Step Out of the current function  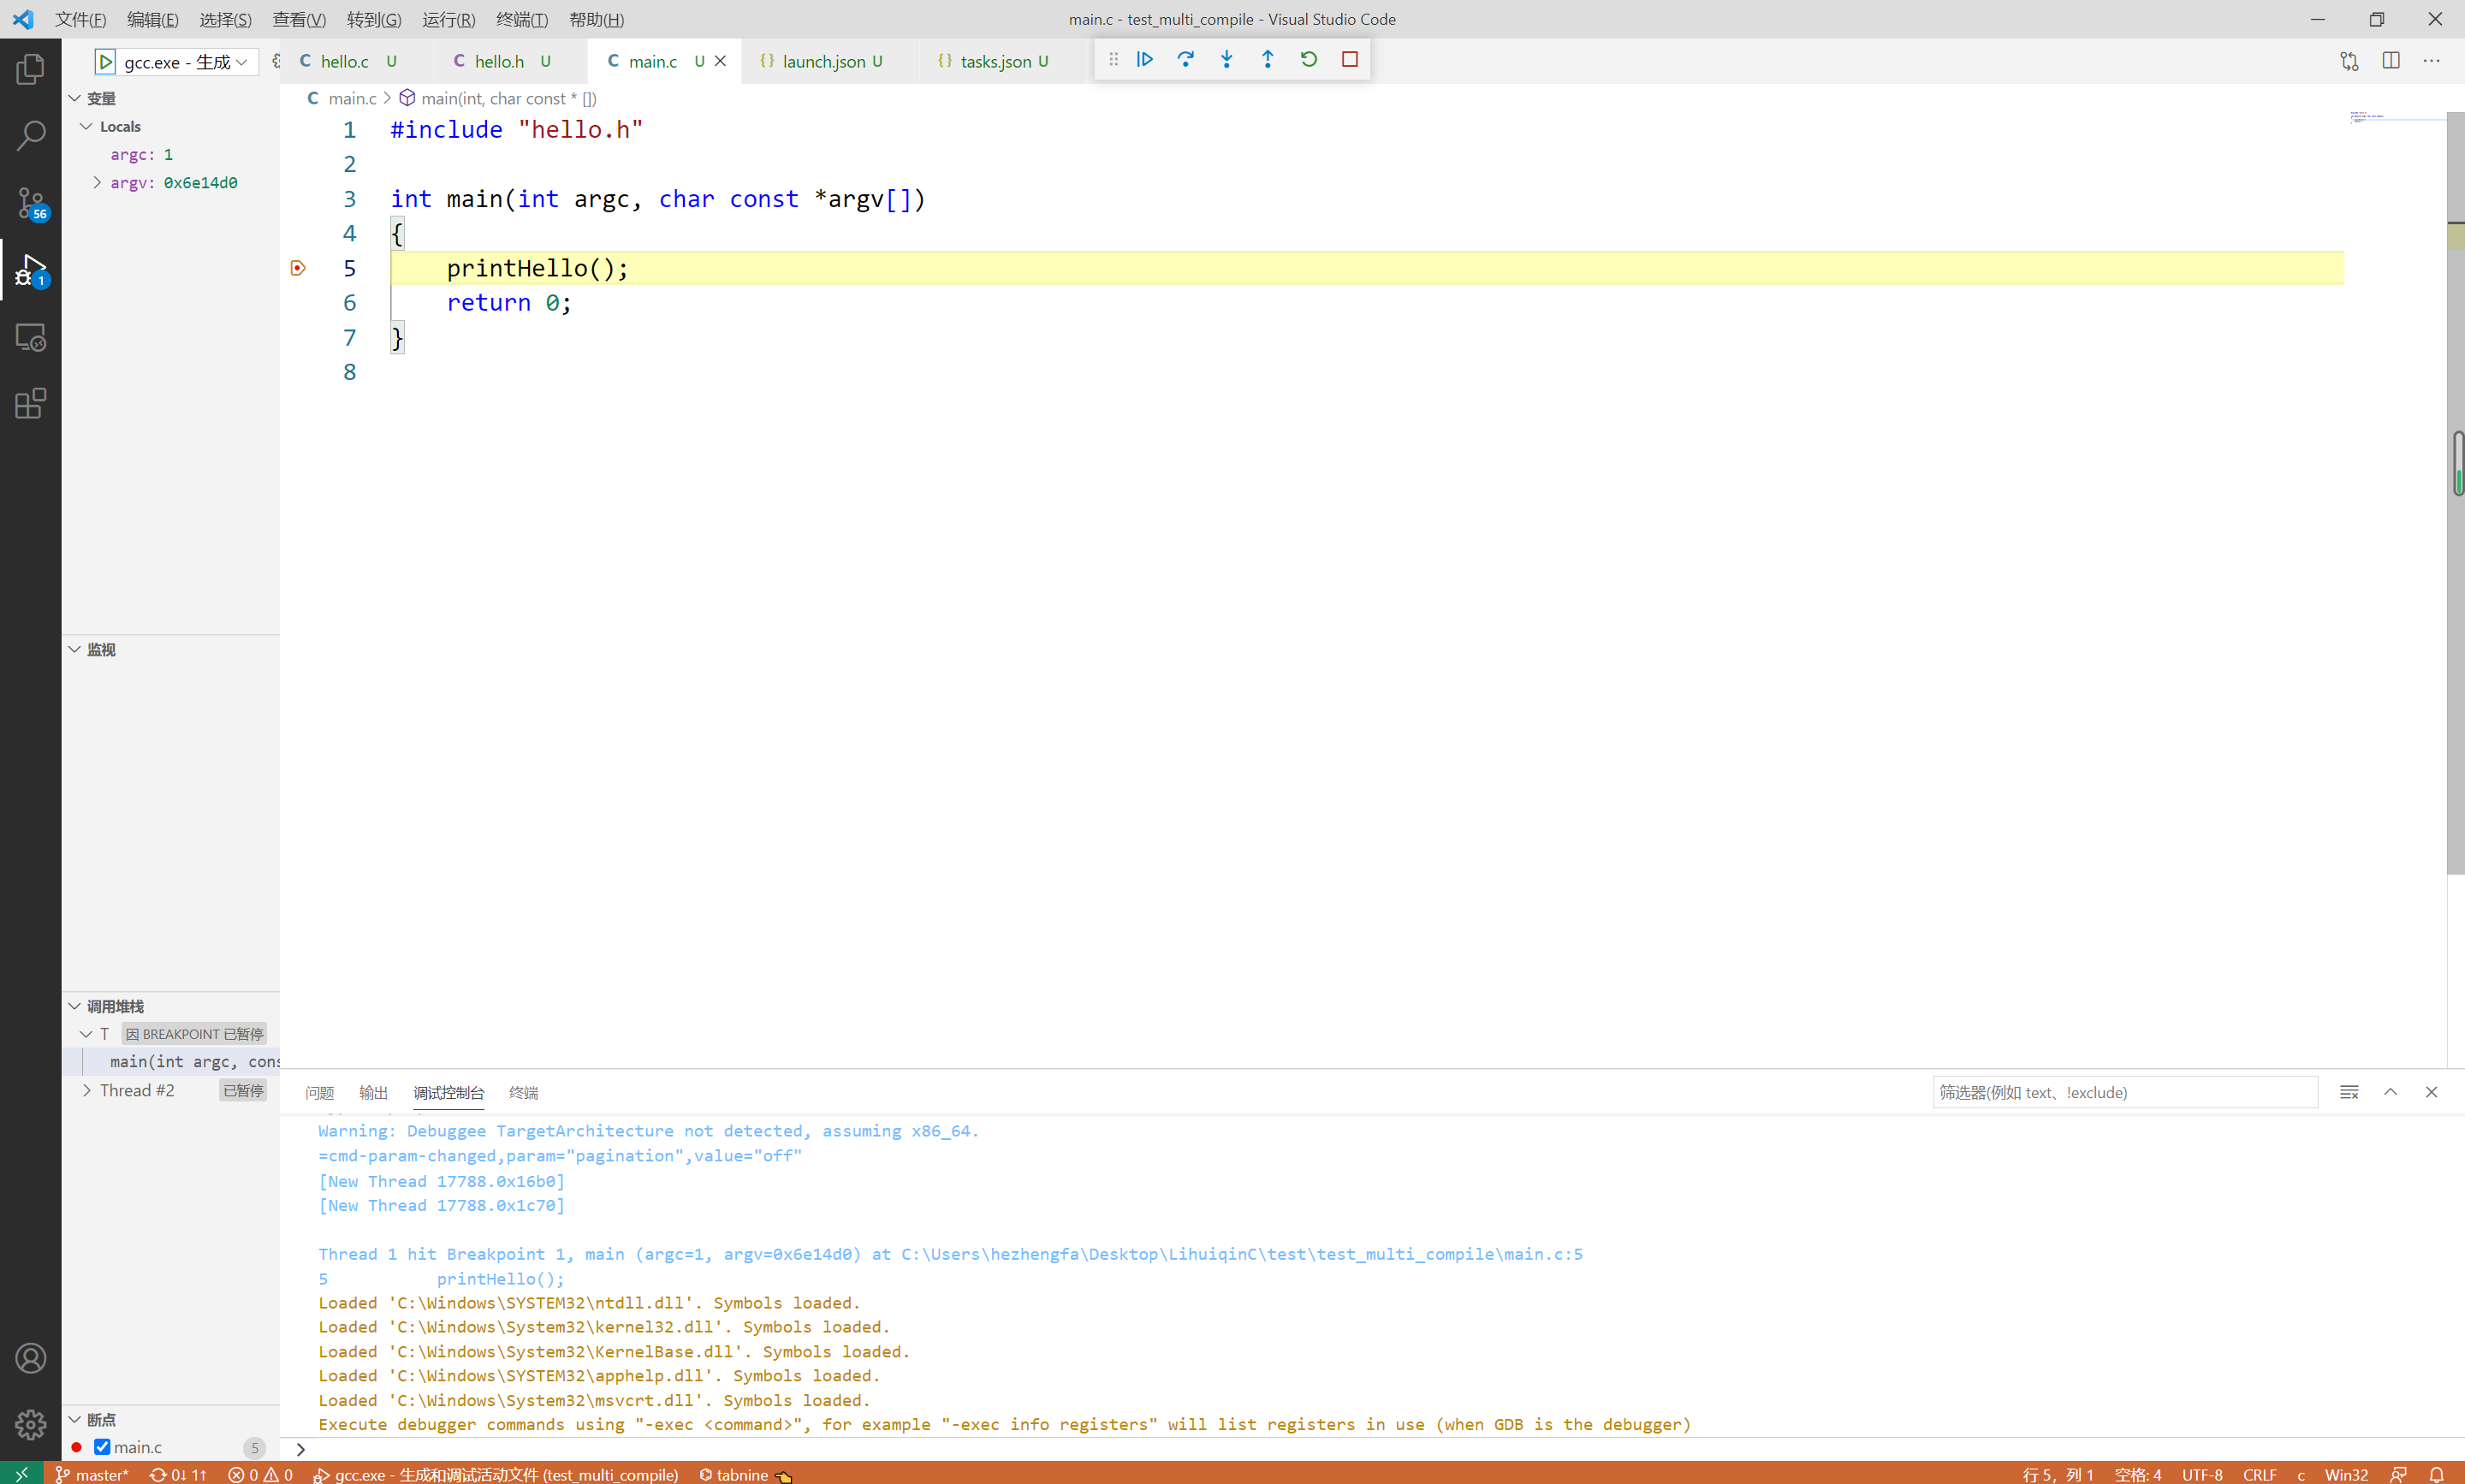pyautogui.click(x=1268, y=59)
